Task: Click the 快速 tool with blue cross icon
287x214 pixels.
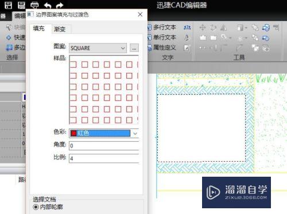Action: 15,37
